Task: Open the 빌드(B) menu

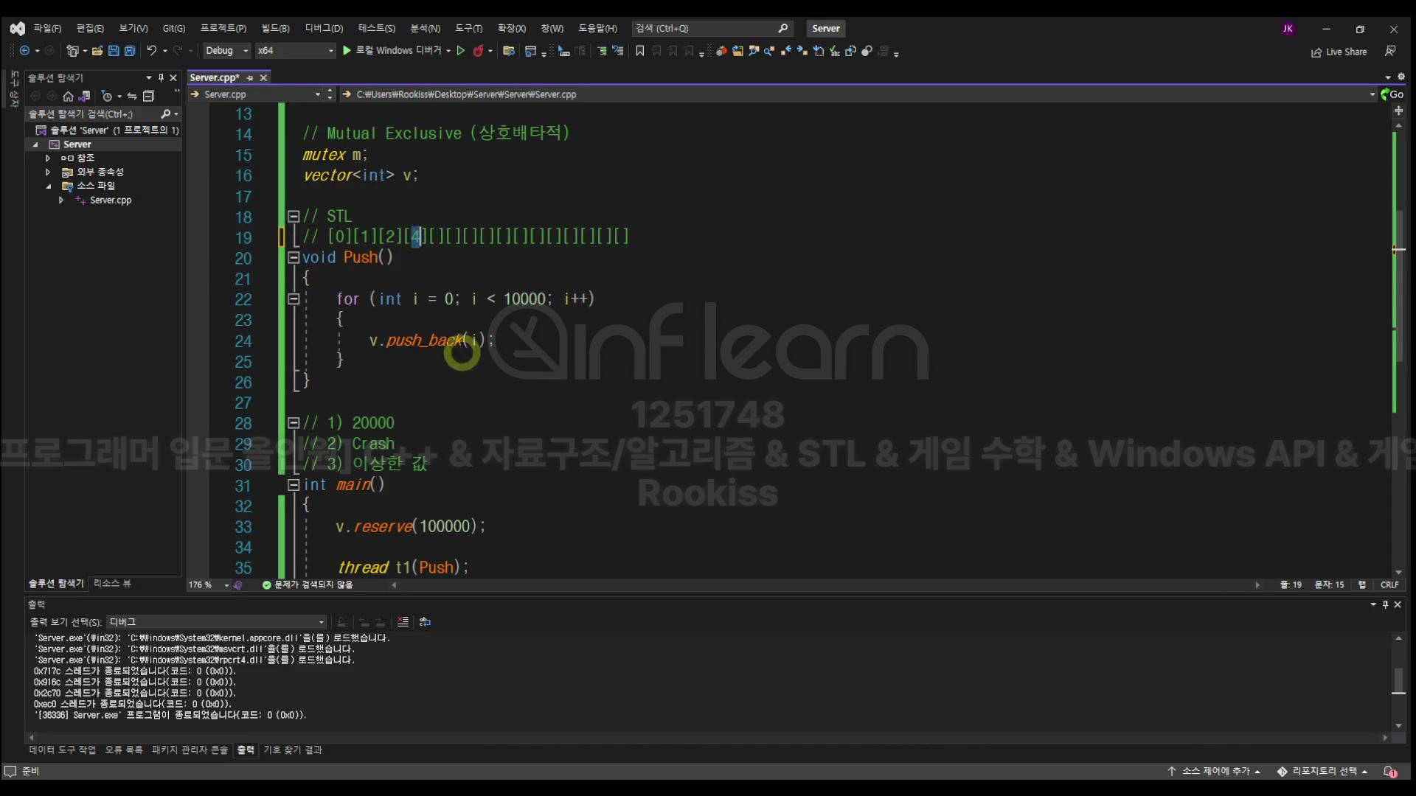Action: [275, 28]
